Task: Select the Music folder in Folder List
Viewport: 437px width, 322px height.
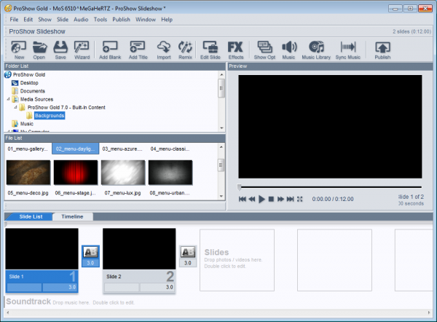Action: (x=27, y=124)
